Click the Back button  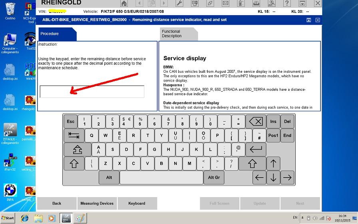(57, 204)
